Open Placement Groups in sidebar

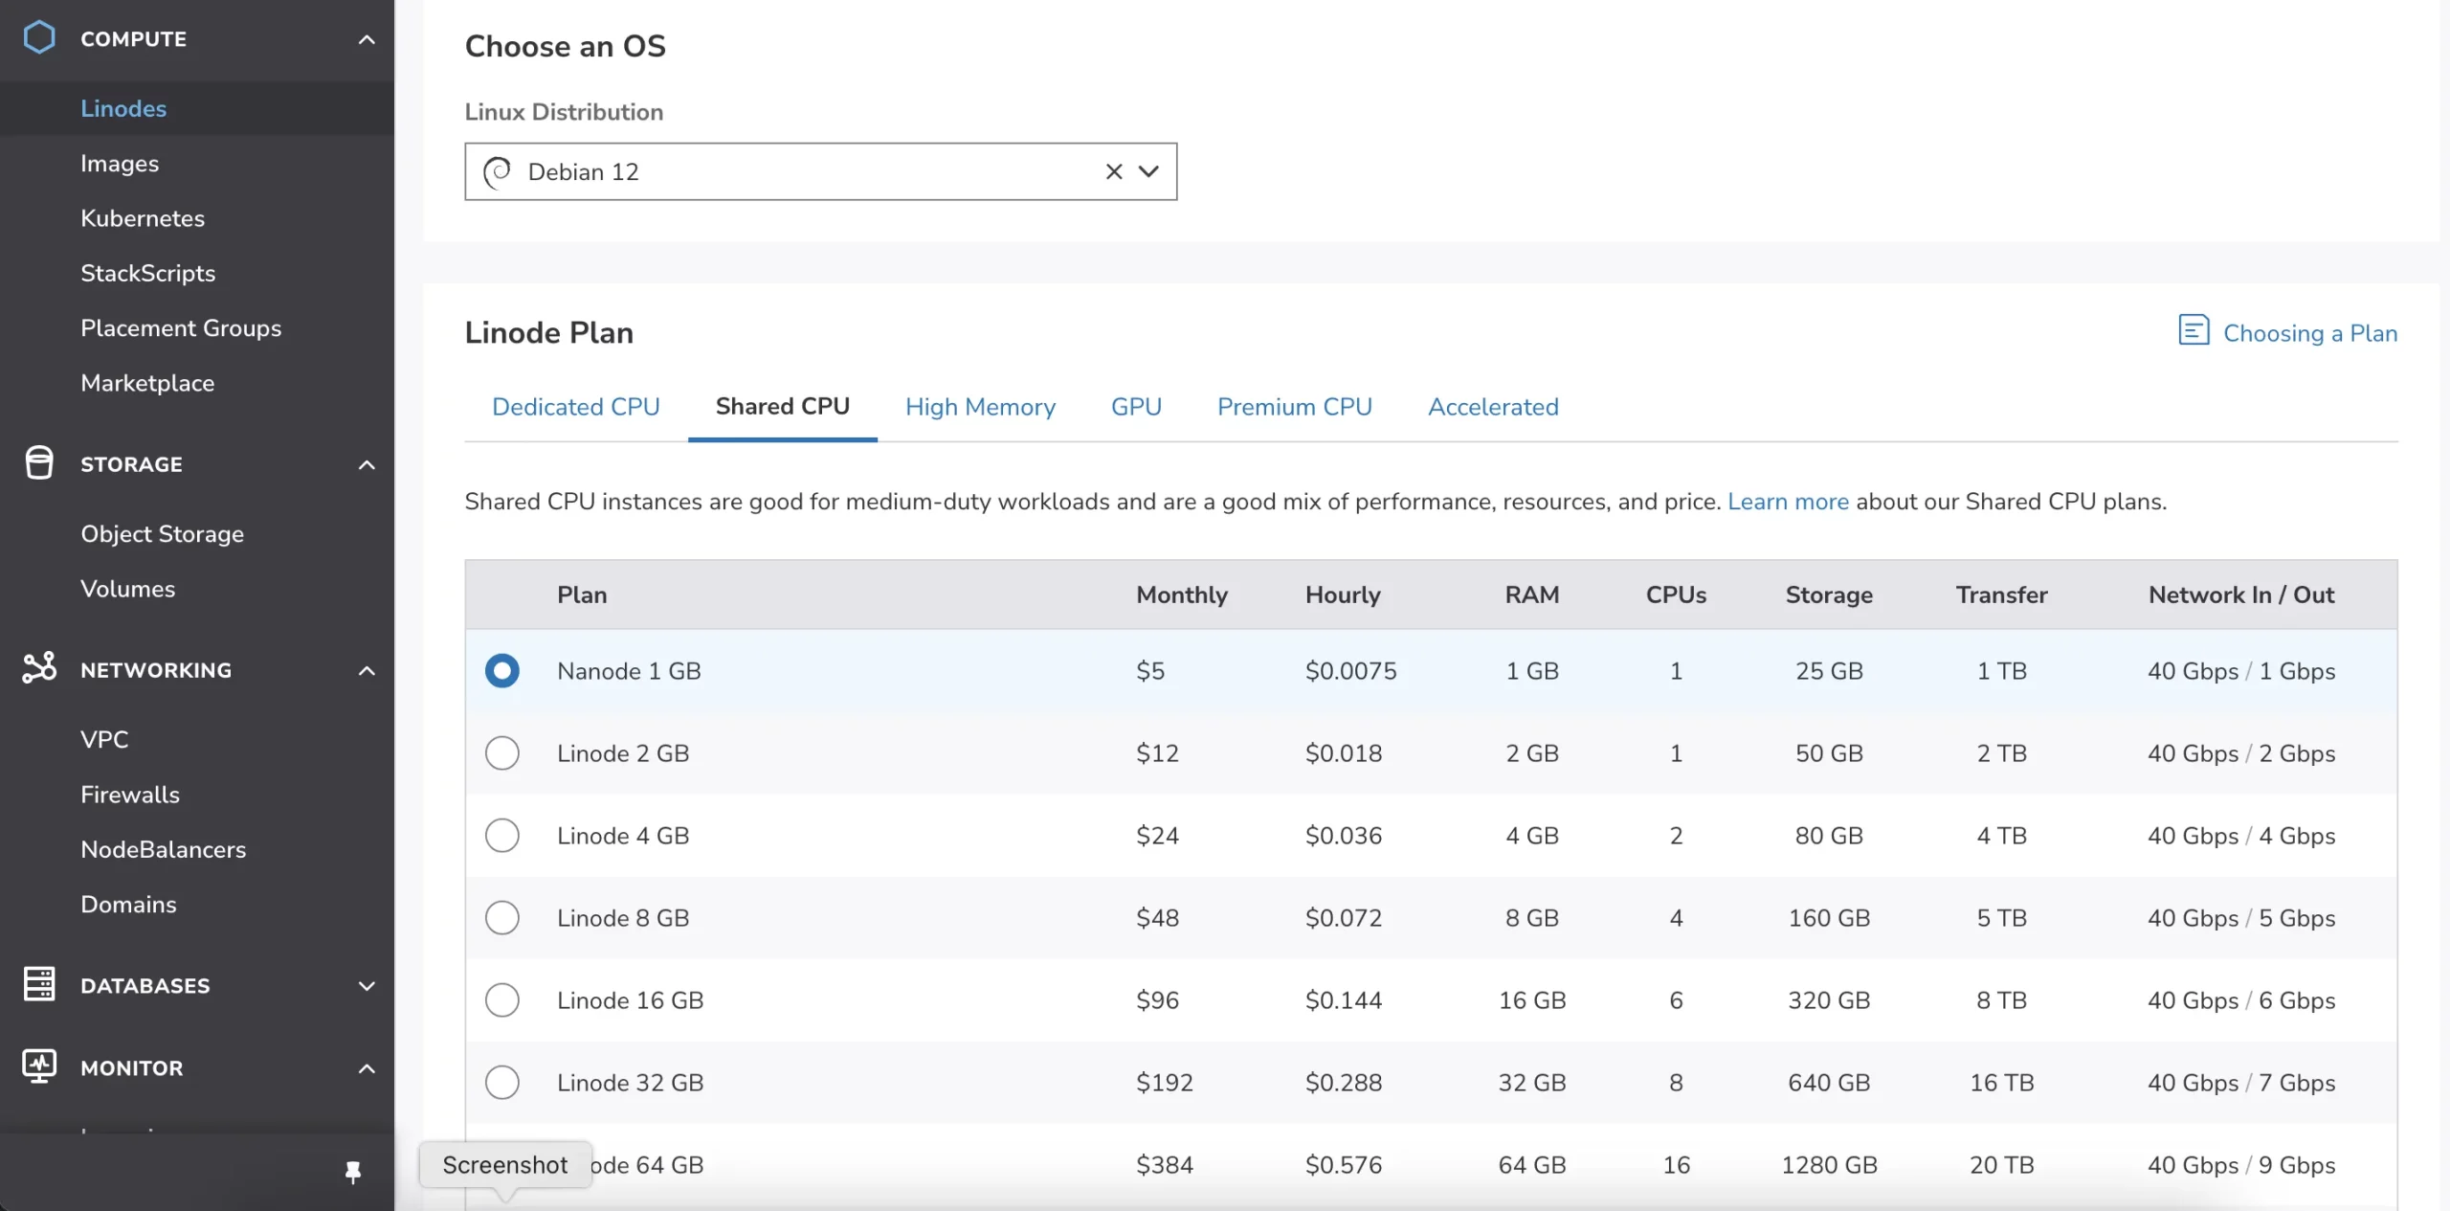(181, 327)
